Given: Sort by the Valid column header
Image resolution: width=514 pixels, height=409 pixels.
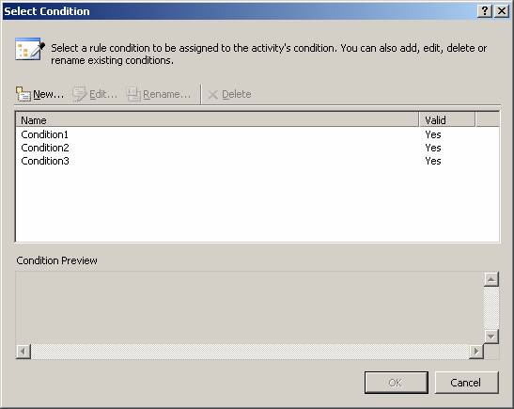Looking at the screenshot, I should pos(447,120).
